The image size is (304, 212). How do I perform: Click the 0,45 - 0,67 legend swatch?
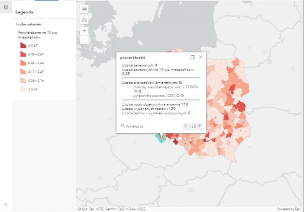pos(23,54)
